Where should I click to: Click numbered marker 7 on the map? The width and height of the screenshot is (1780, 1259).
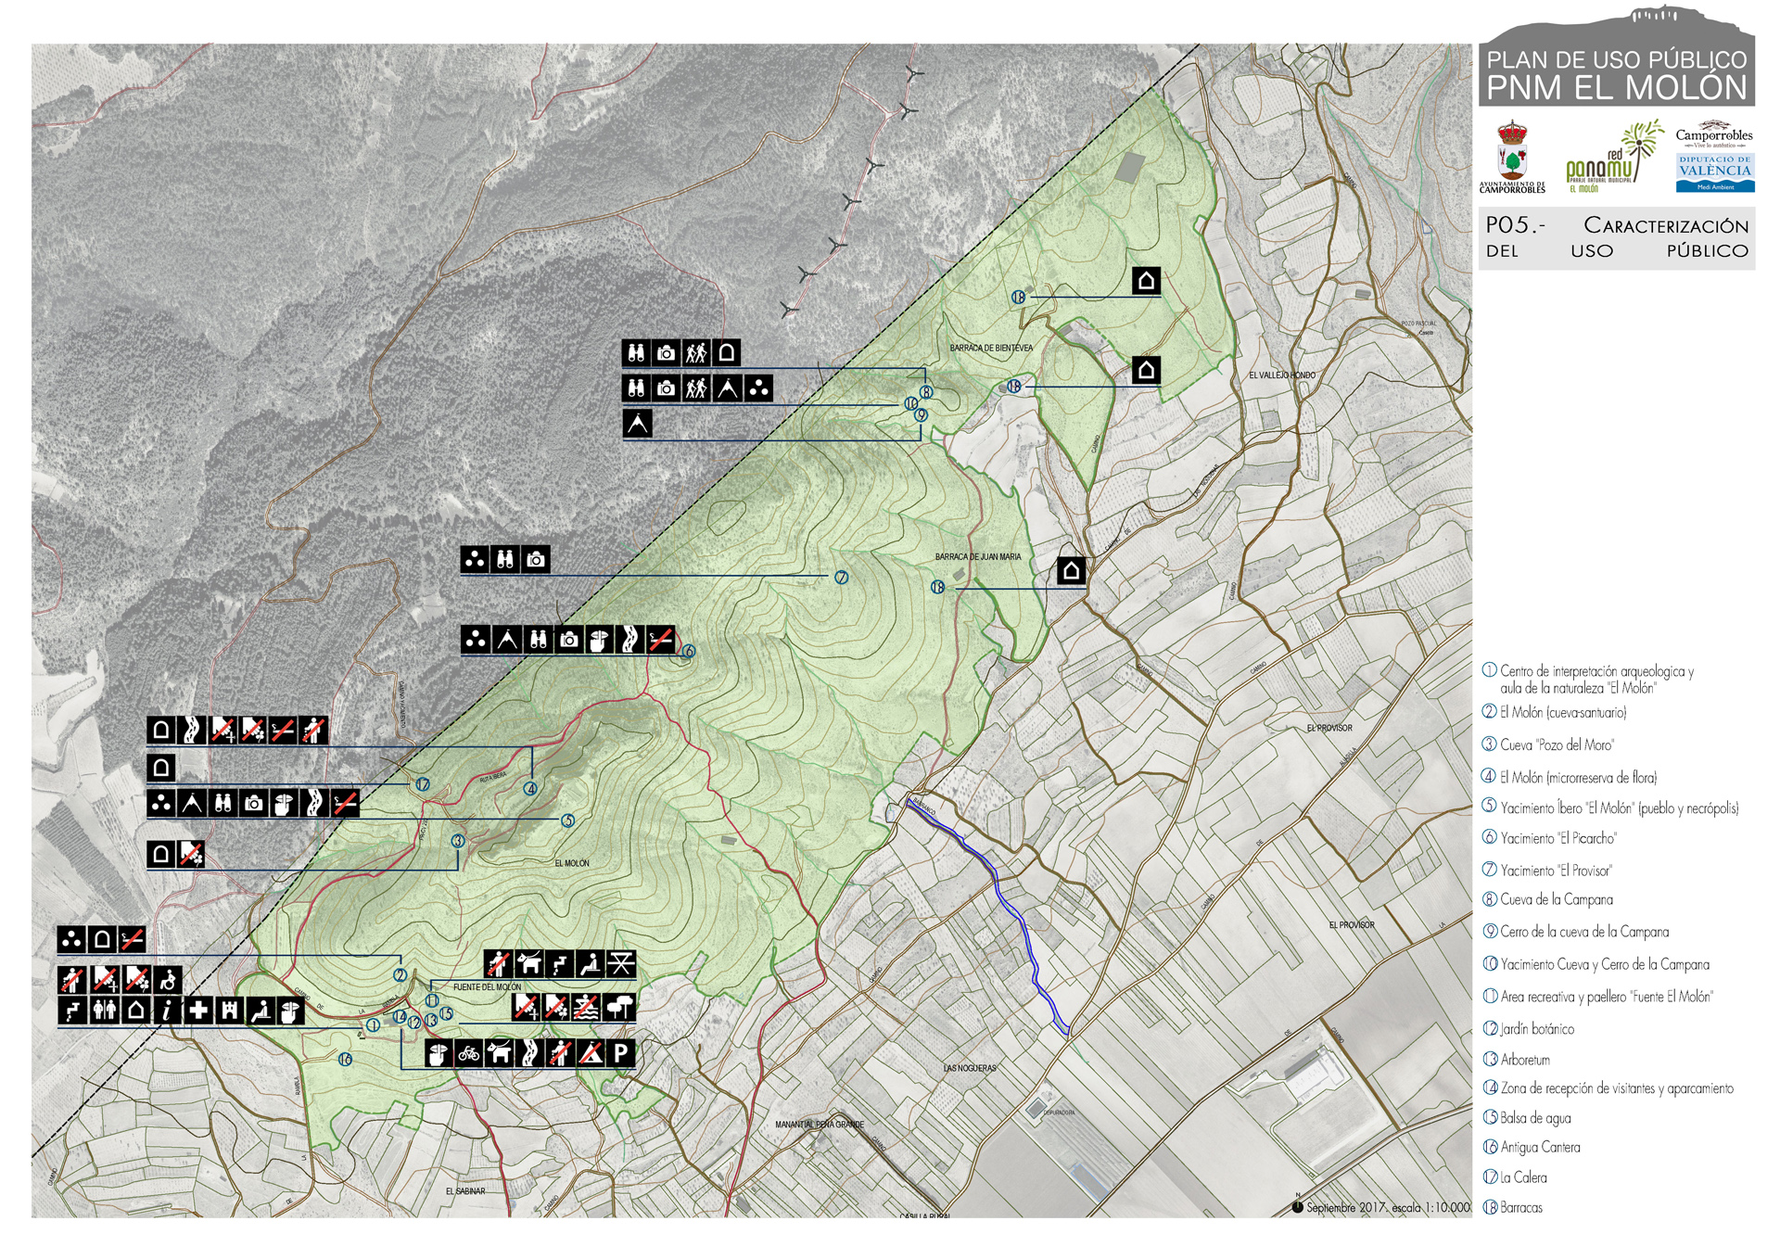[842, 578]
